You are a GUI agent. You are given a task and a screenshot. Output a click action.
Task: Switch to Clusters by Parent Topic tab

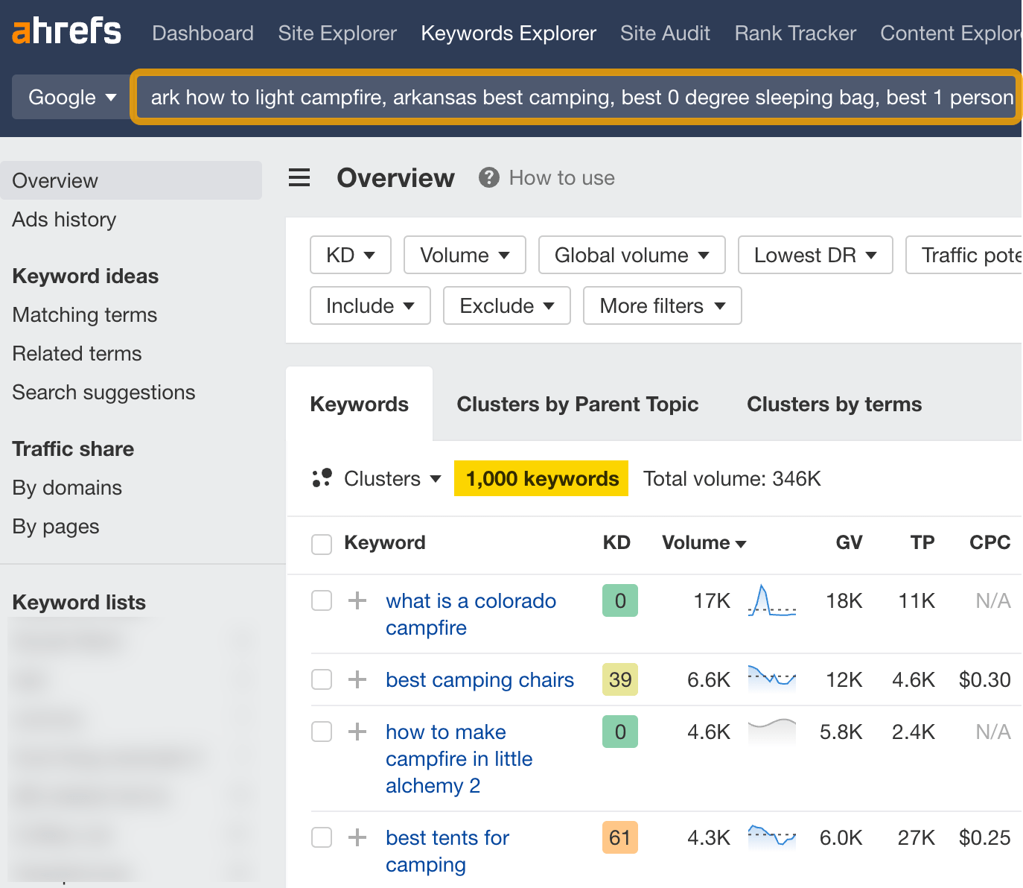click(578, 404)
